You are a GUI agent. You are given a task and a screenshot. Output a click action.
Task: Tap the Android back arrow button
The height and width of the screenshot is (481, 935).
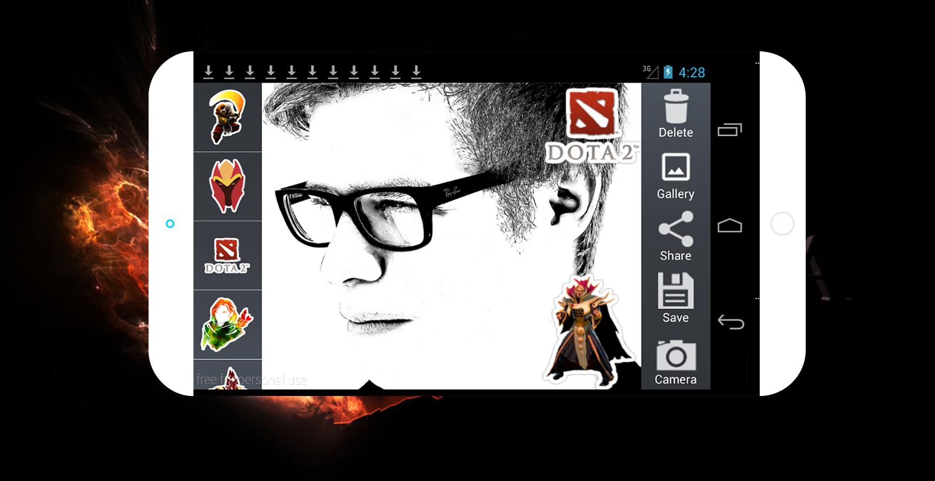click(x=730, y=322)
